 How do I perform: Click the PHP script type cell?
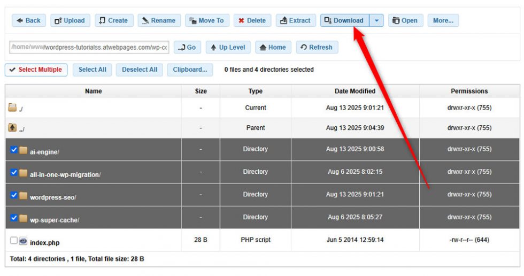click(256, 240)
